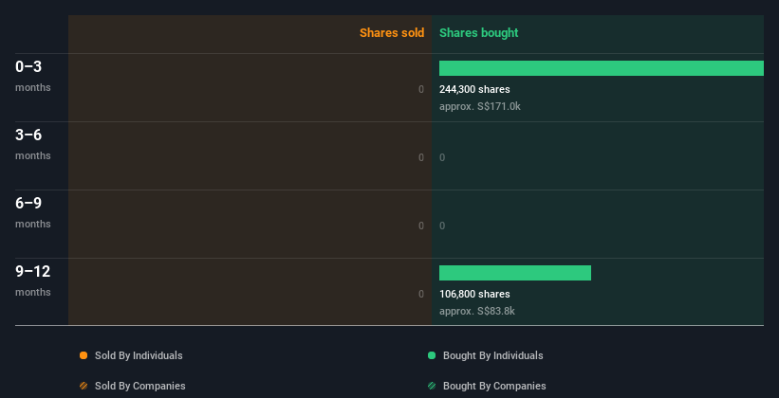Viewport: 779px width, 398px height.
Task: Toggle the Bought By Companies legend label
Action: pos(494,386)
